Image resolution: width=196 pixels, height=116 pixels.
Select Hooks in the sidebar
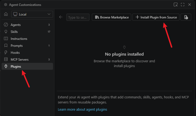[x=27, y=52]
